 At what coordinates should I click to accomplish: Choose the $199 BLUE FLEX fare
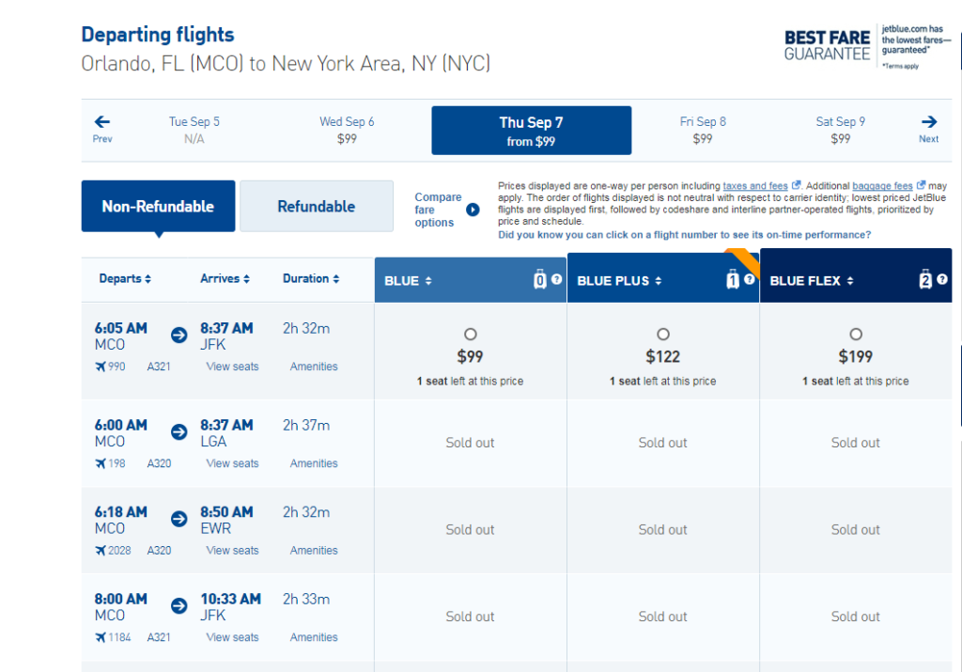point(855,334)
